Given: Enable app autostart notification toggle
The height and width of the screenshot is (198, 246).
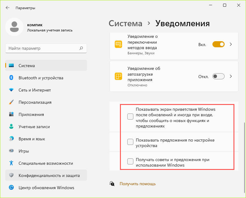Looking at the screenshot, I should 219,76.
